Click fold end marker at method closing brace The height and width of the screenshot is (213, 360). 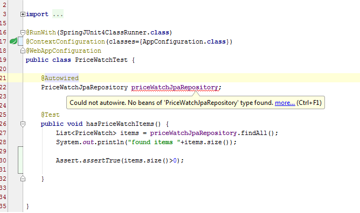[x=23, y=179]
